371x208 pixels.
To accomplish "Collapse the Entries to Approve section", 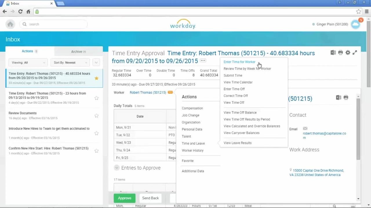I will [x=117, y=168].
